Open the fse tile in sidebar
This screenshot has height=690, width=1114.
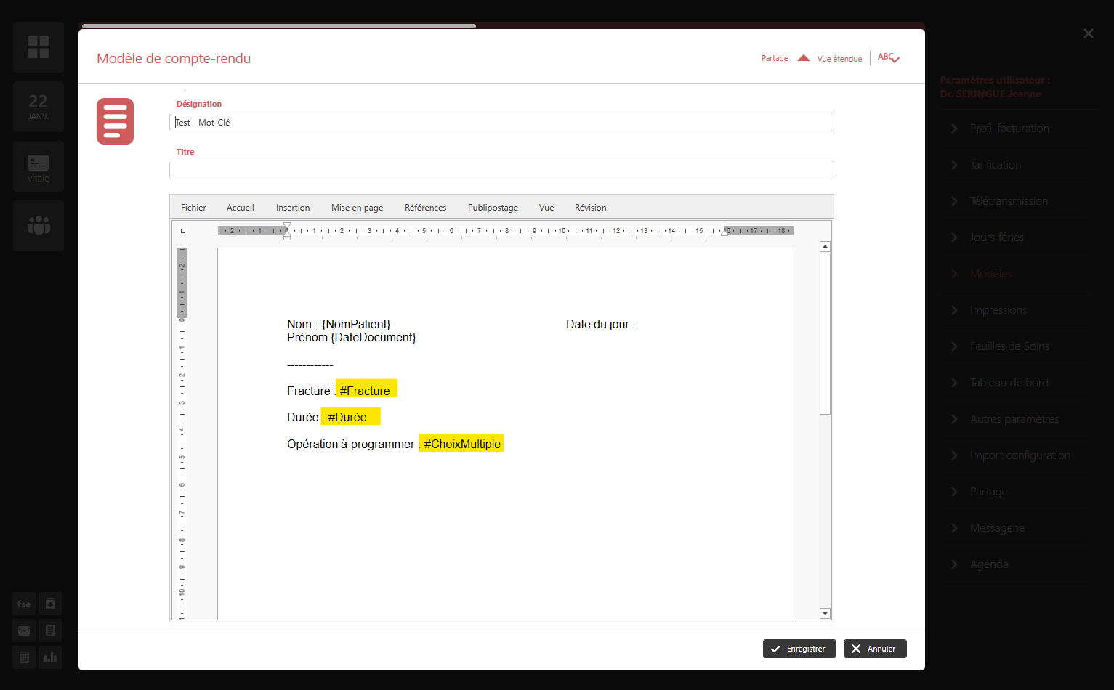coord(24,604)
